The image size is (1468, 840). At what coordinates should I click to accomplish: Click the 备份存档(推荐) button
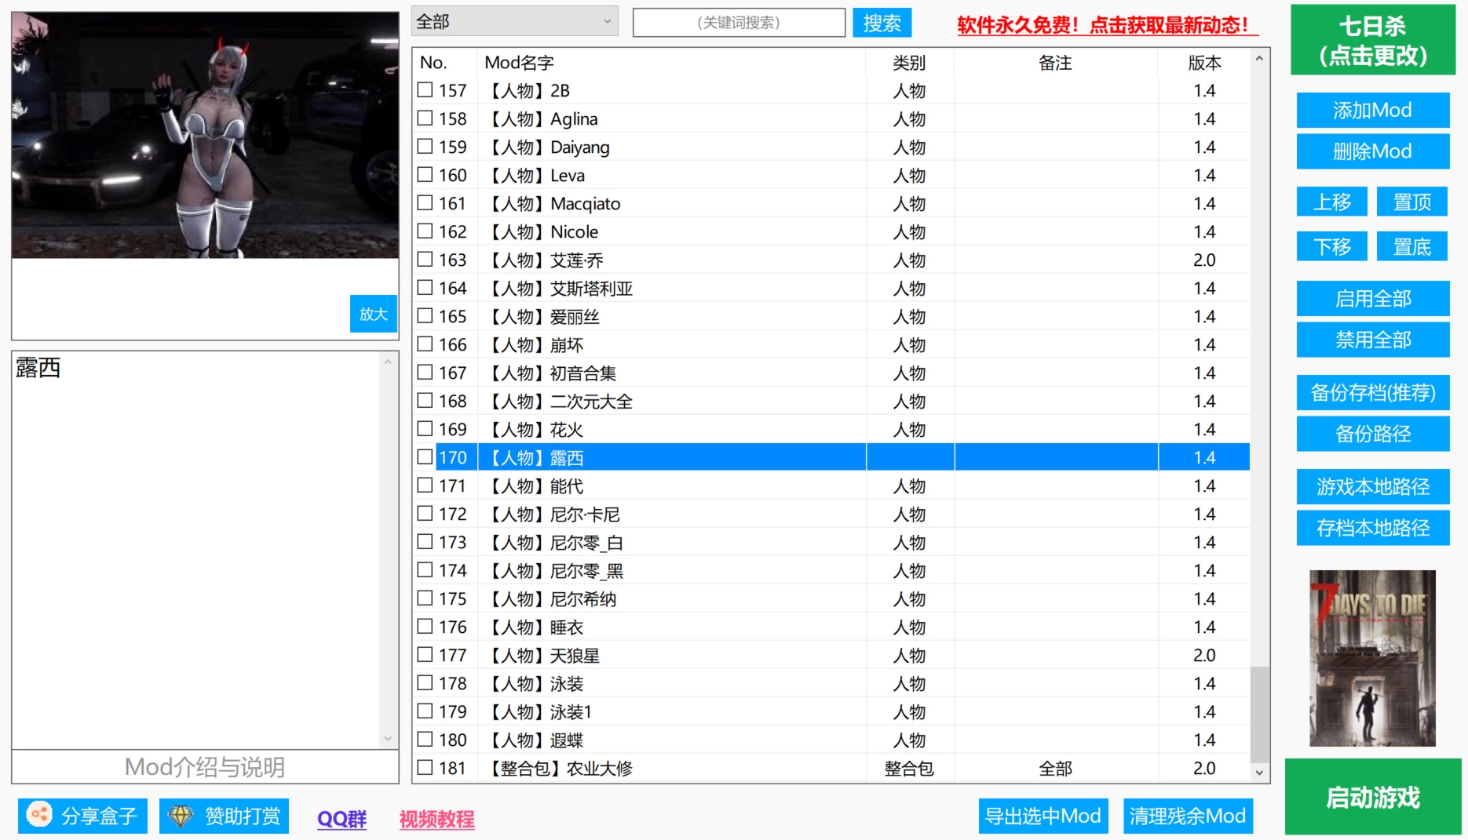point(1373,393)
